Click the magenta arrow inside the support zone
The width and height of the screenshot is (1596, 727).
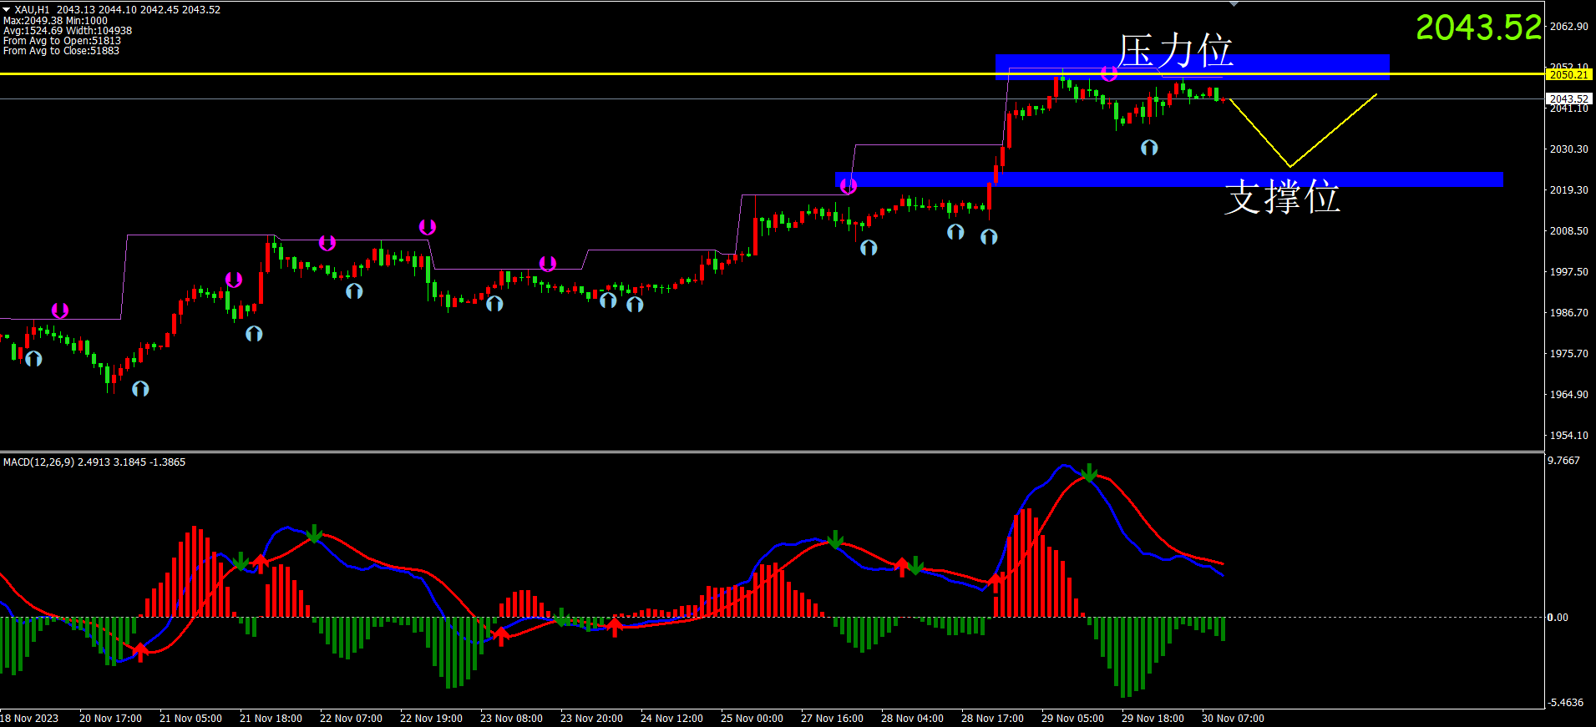849,186
